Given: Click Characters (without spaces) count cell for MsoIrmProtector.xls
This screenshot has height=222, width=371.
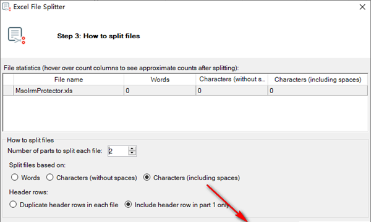Looking at the screenshot, I should click(x=232, y=91).
